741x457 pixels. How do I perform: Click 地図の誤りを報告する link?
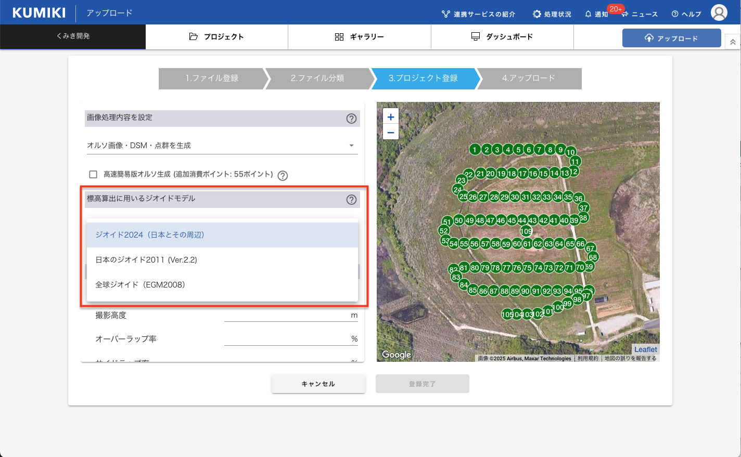[630, 358]
